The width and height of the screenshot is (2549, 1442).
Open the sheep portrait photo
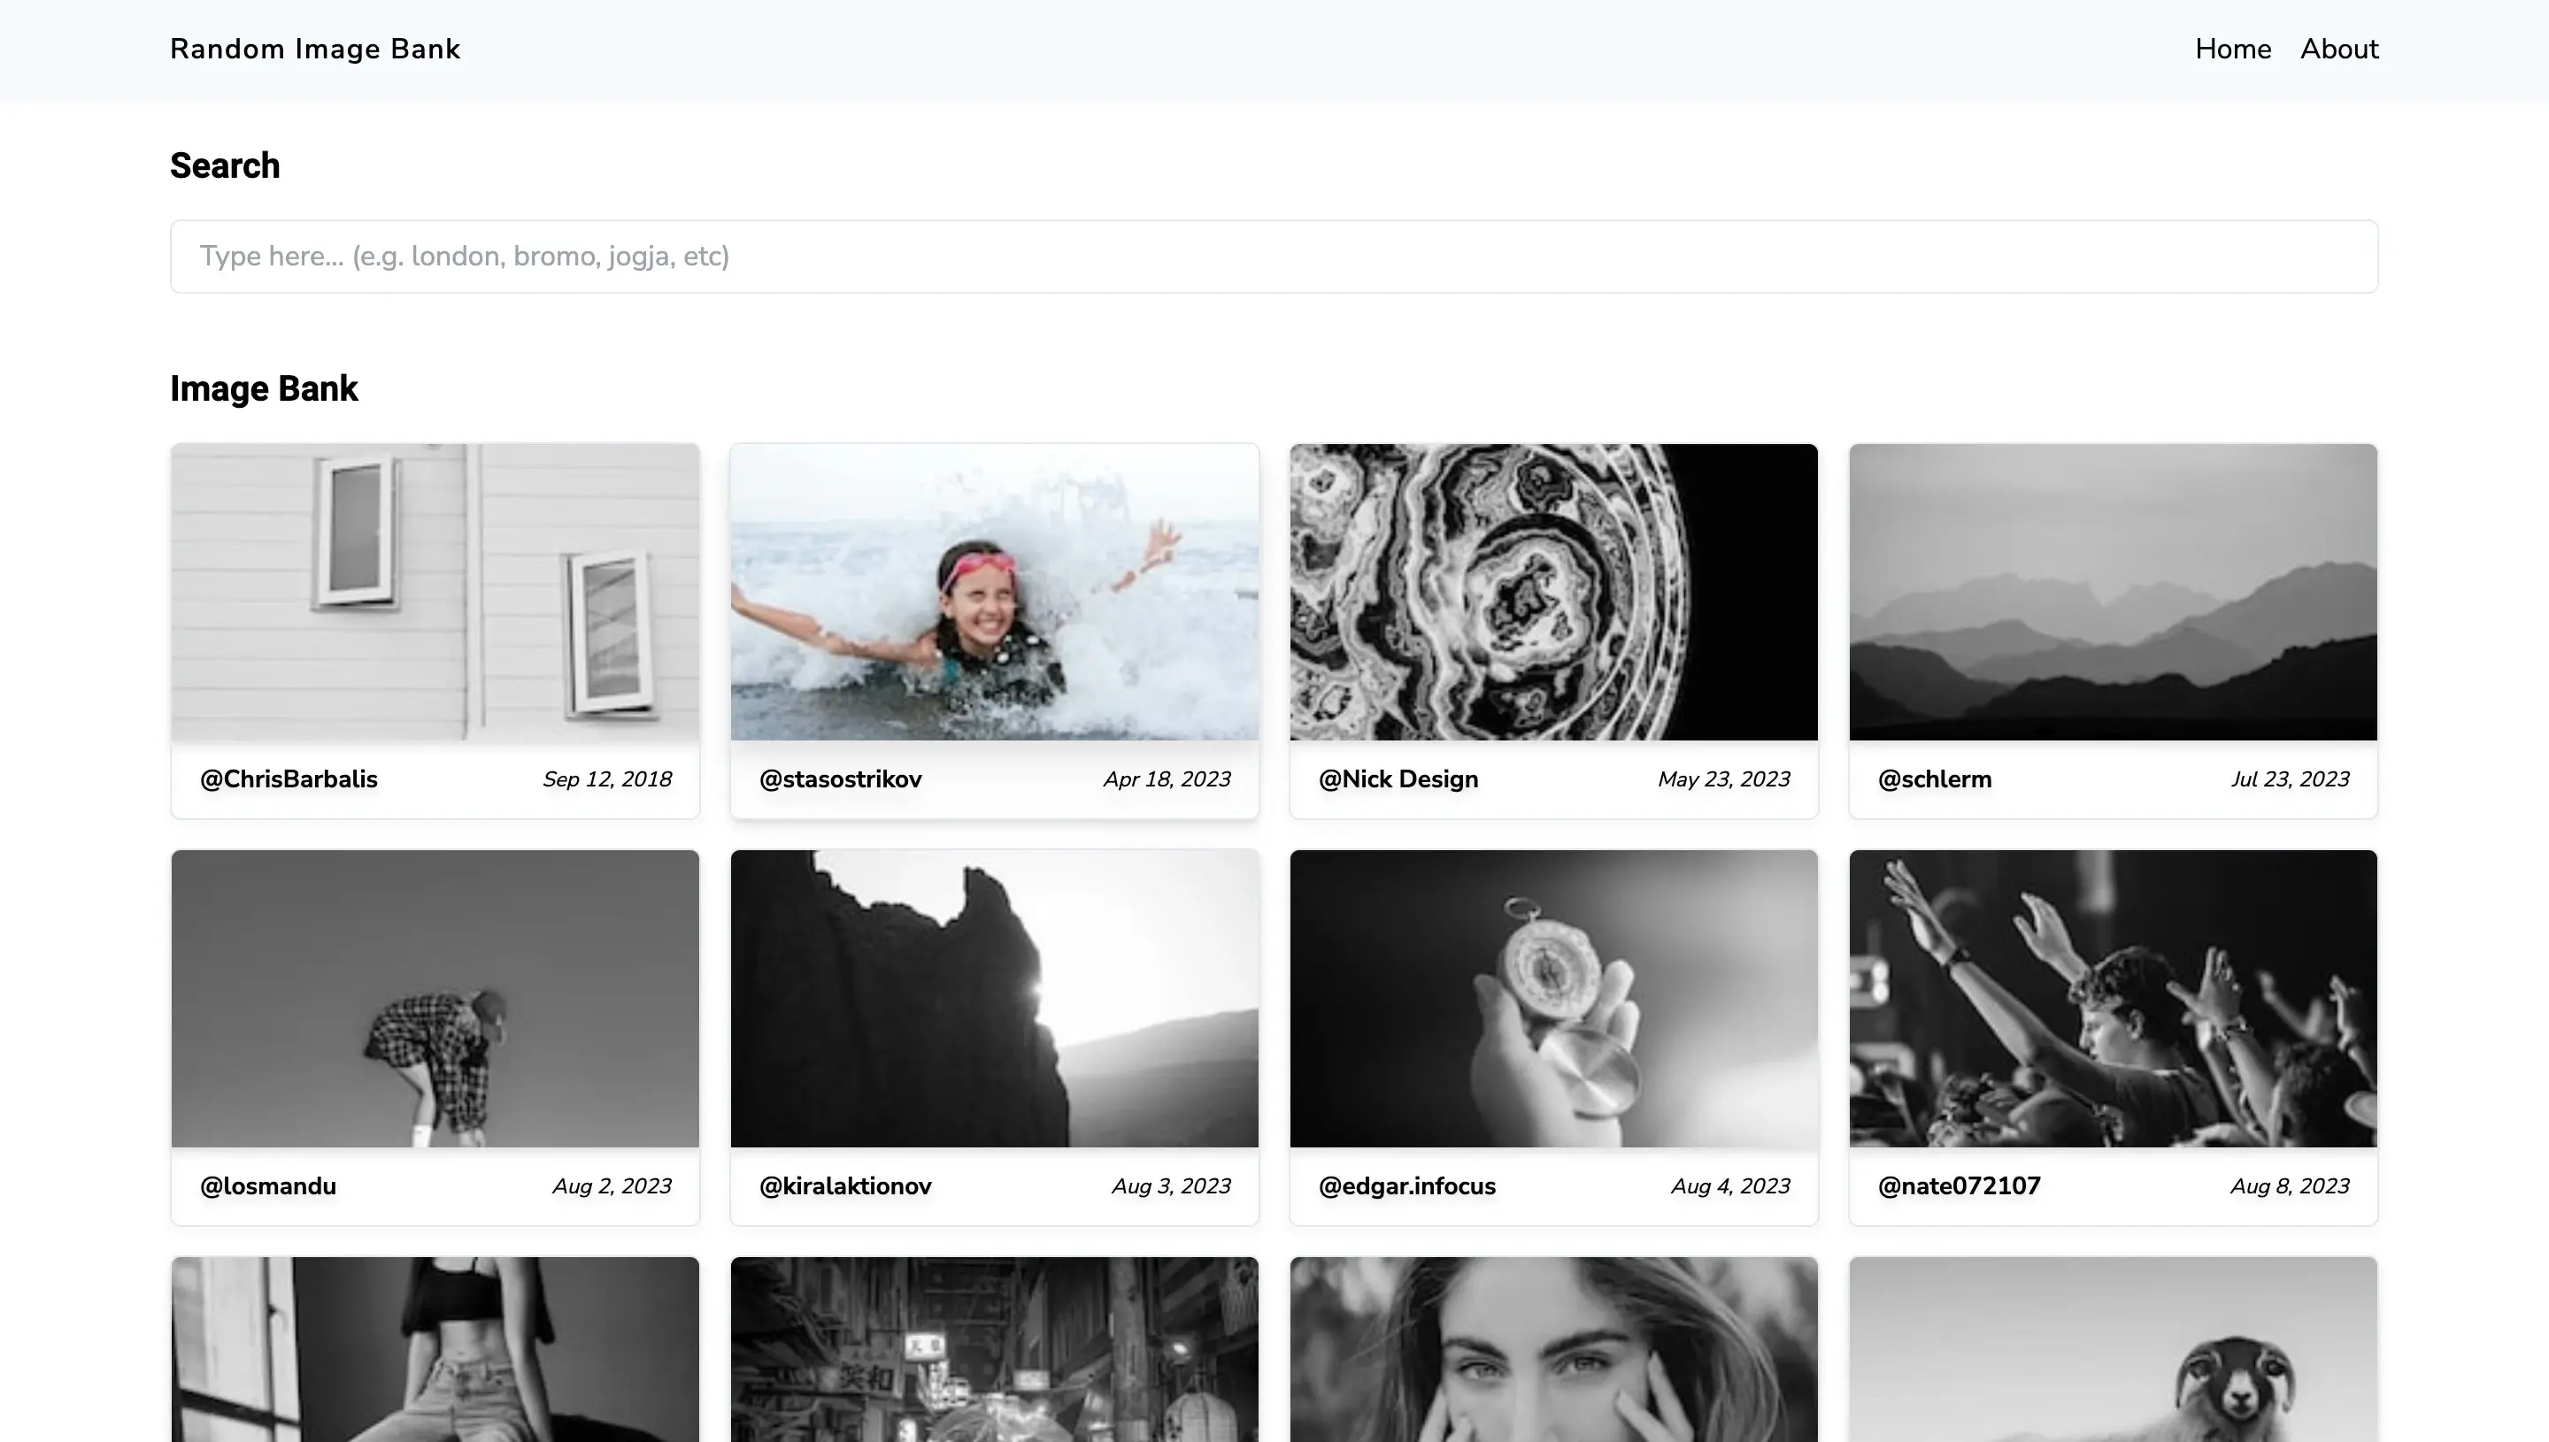click(x=2114, y=1350)
